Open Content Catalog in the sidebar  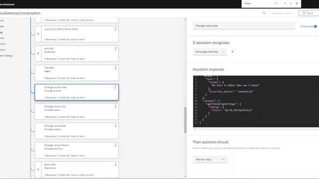pos(6,56)
